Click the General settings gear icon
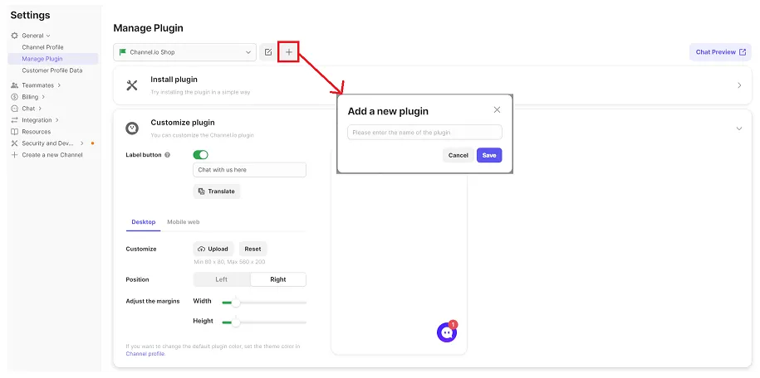Image resolution: width=760 pixels, height=378 pixels. [x=14, y=36]
